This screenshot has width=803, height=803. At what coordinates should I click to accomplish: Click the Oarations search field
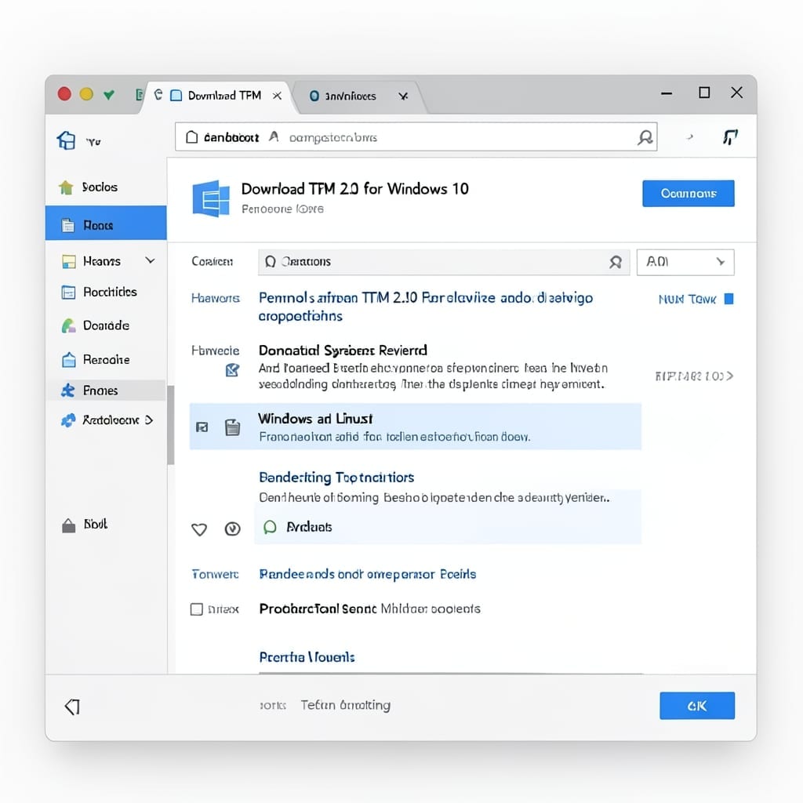[444, 262]
